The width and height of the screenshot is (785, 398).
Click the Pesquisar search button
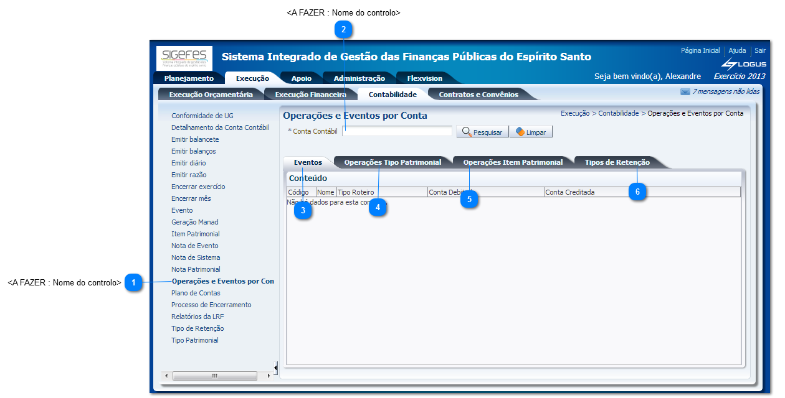(482, 132)
